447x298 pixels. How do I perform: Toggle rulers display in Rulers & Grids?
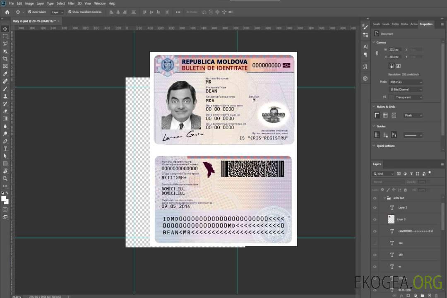377,115
